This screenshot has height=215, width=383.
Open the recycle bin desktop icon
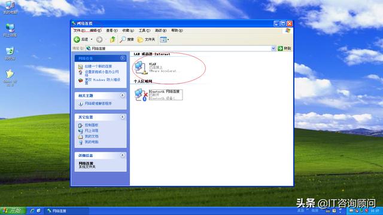coord(10,53)
